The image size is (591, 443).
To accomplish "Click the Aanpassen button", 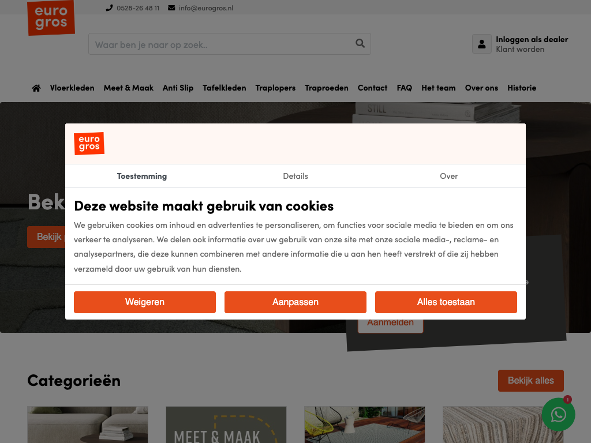I will (x=295, y=302).
